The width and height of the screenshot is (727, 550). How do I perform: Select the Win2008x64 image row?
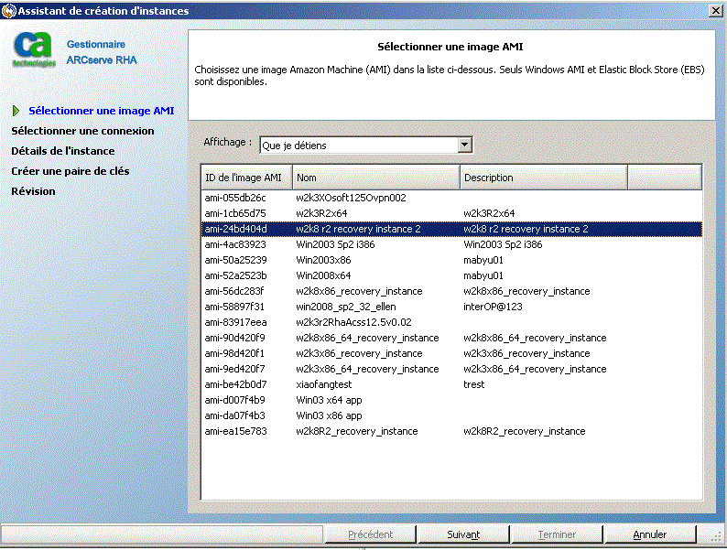coord(323,275)
